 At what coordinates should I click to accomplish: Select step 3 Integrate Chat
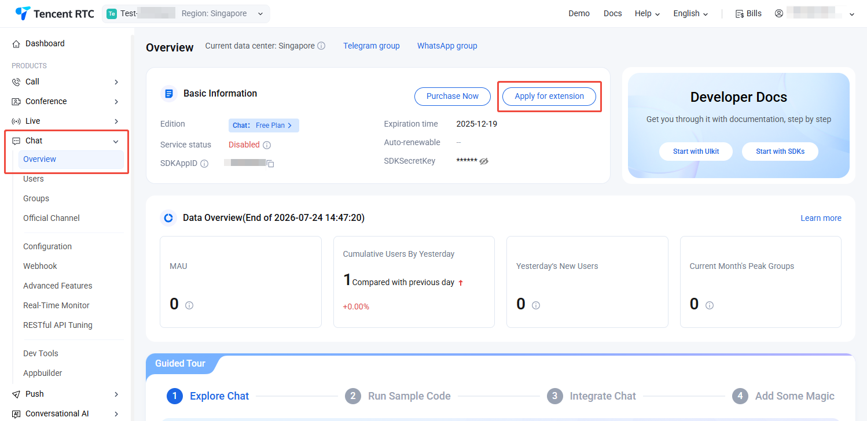point(592,396)
